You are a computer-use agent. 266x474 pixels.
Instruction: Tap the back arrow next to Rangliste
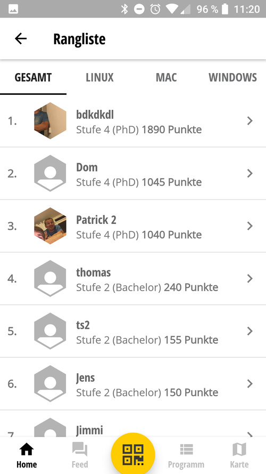click(21, 39)
